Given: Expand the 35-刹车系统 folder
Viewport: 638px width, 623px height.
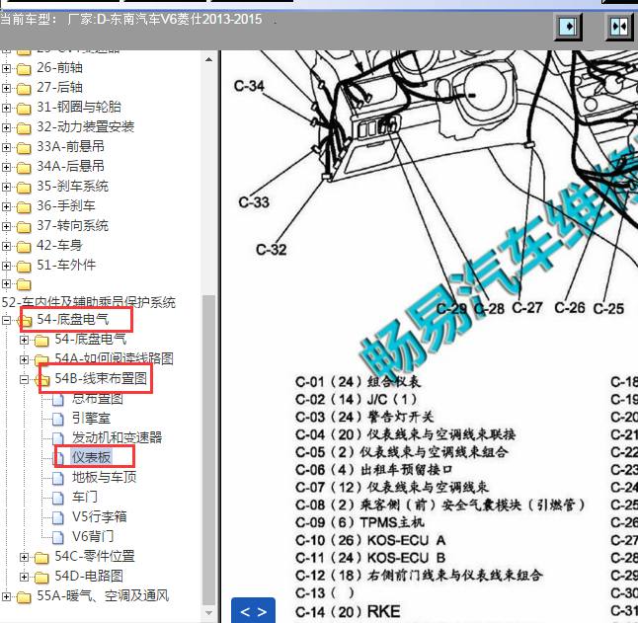Looking at the screenshot, I should coord(6,187).
